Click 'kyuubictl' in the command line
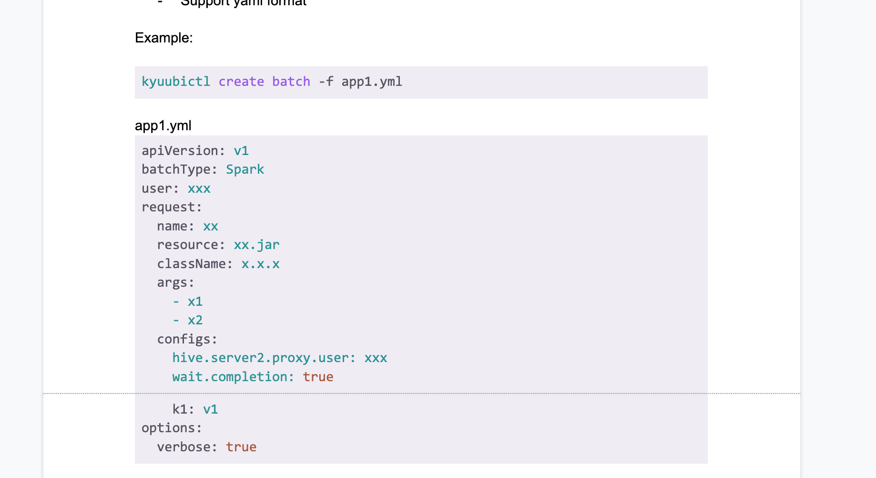 [x=176, y=82]
